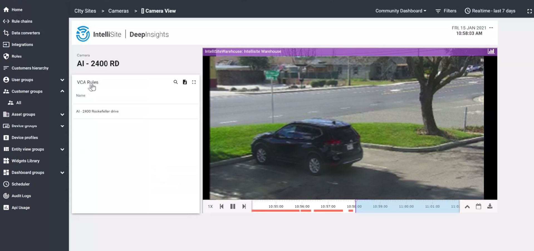
Task: Collapse the Customer groups section
Action: point(62,91)
